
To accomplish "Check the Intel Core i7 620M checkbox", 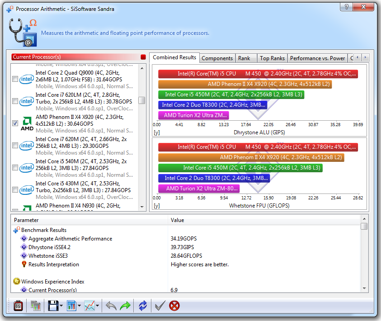I will point(15,145).
